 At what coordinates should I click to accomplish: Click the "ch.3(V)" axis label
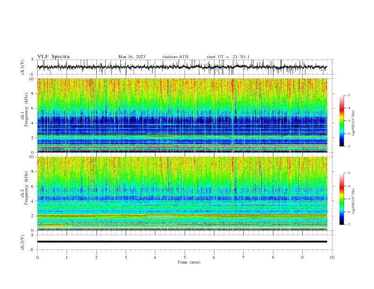[x=23, y=242]
